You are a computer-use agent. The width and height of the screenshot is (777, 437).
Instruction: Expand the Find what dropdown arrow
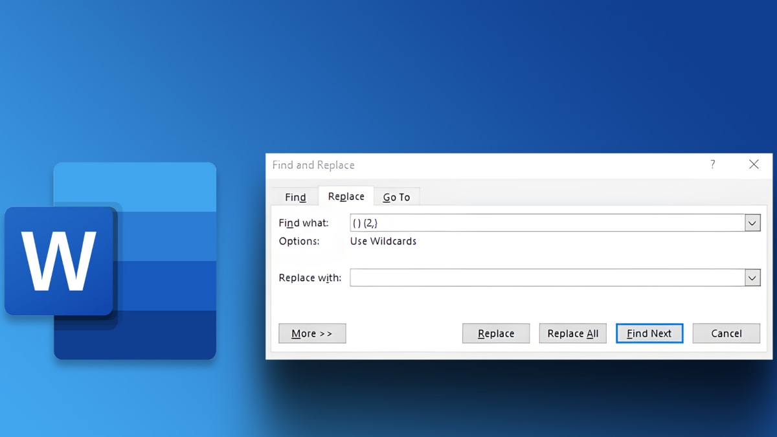[x=752, y=223]
